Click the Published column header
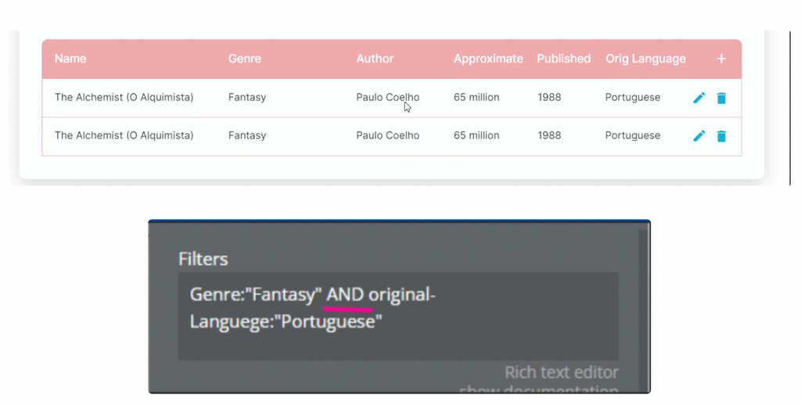This screenshot has height=406, width=801. pos(563,59)
